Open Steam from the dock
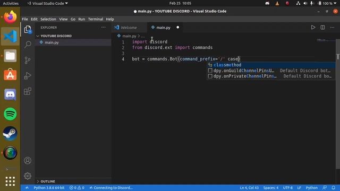 10,133
